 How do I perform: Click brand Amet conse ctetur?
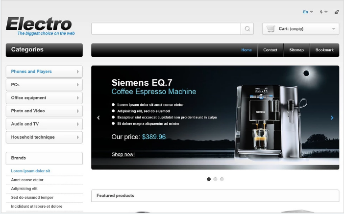(27, 180)
